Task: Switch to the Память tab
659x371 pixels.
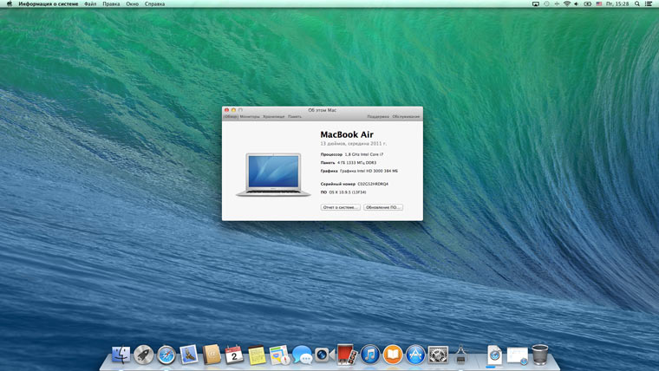Action: coord(295,116)
